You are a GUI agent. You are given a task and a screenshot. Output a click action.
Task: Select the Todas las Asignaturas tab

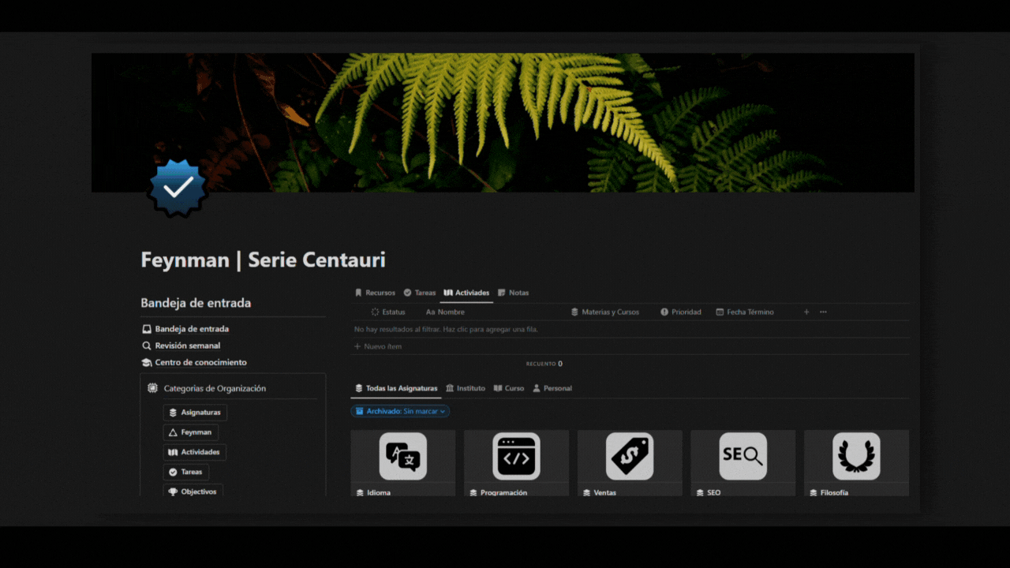(x=396, y=388)
